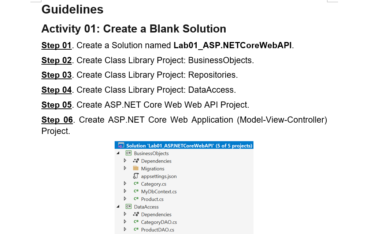Expand the MyDbContext.cs node
The height and width of the screenshot is (234, 367).
pyautogui.click(x=125, y=191)
